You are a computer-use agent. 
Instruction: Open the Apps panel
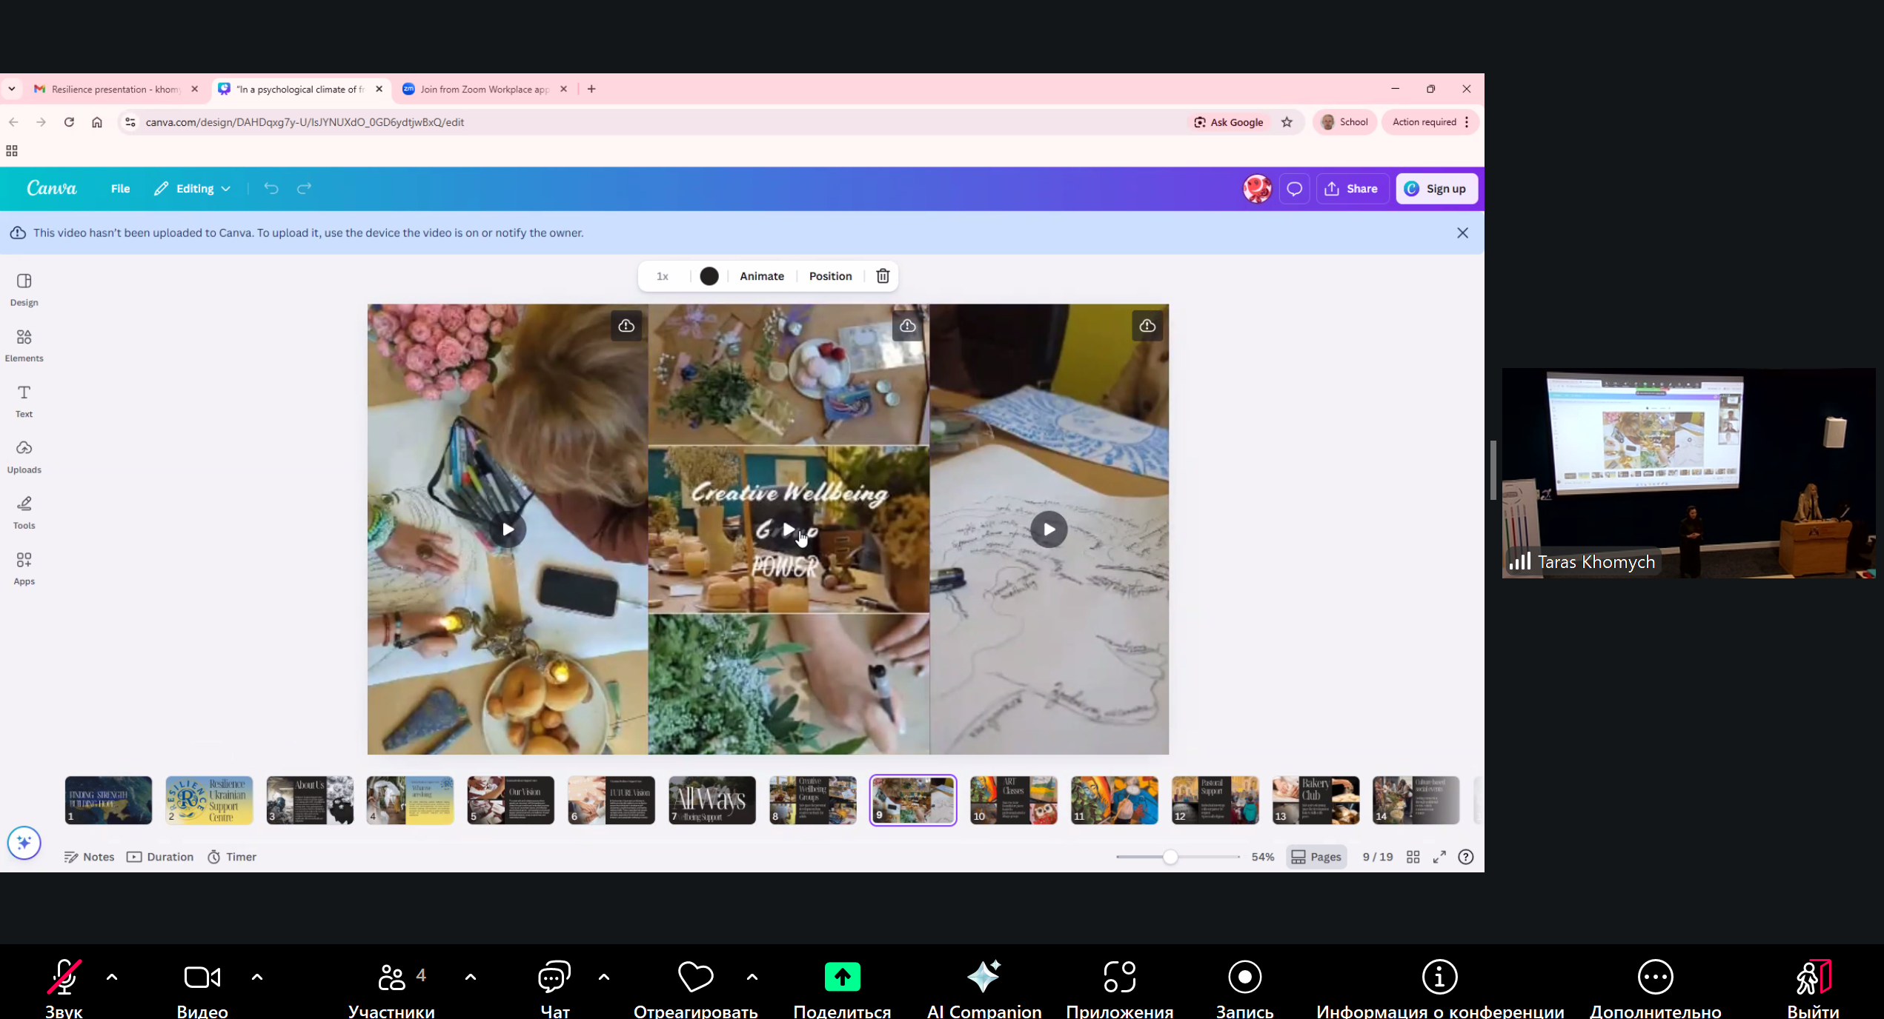24,568
